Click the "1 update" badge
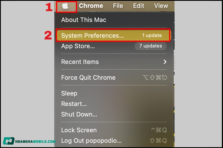The height and width of the screenshot is (148, 223). tap(152, 36)
